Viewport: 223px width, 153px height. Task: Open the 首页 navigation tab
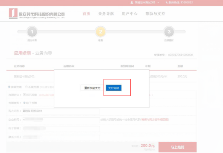86,14
